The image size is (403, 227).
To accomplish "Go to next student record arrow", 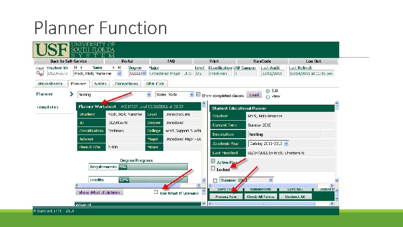I will 113,67.
